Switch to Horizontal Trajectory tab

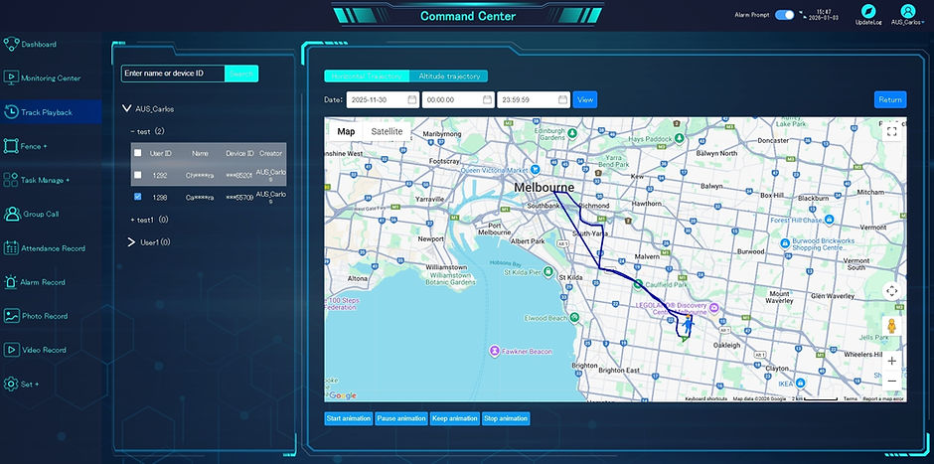(367, 77)
